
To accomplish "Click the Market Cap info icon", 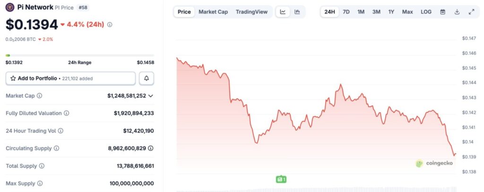I will pos(39,96).
